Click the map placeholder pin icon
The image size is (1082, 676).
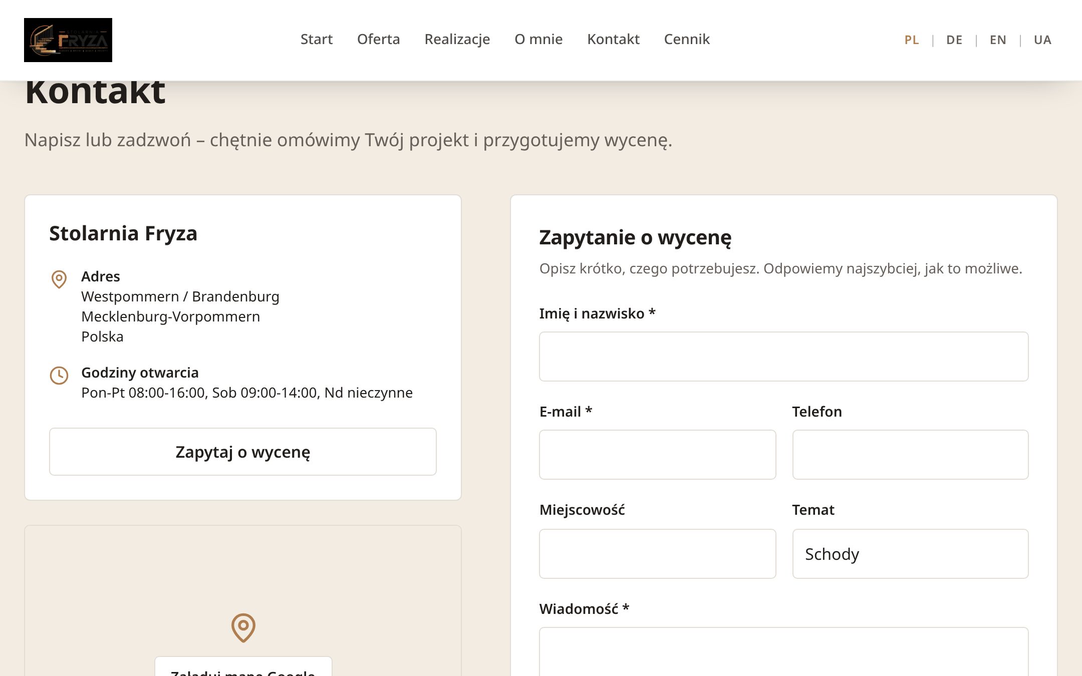(x=243, y=627)
